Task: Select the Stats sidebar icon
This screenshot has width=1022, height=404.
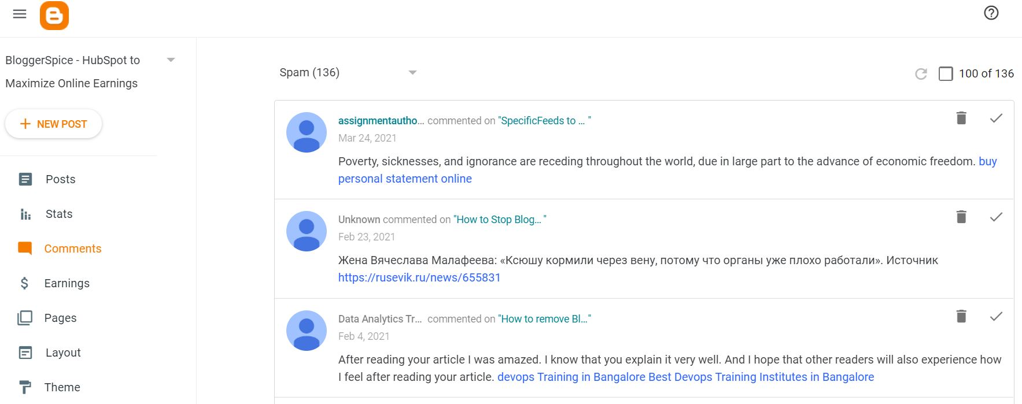Action: (24, 214)
